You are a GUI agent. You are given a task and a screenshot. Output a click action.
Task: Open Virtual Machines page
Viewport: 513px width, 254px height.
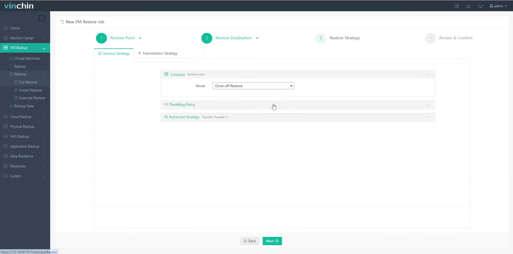(27, 58)
